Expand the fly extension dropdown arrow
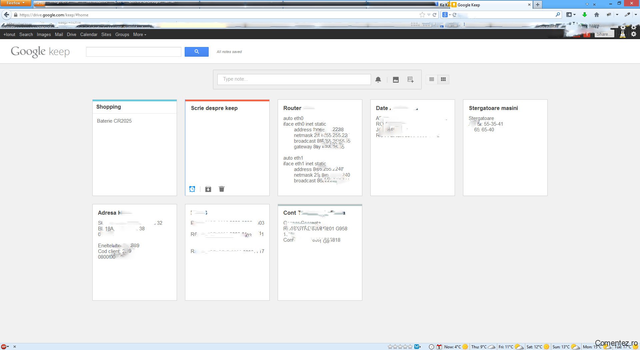Screen dimensions: 640x350 [617, 15]
